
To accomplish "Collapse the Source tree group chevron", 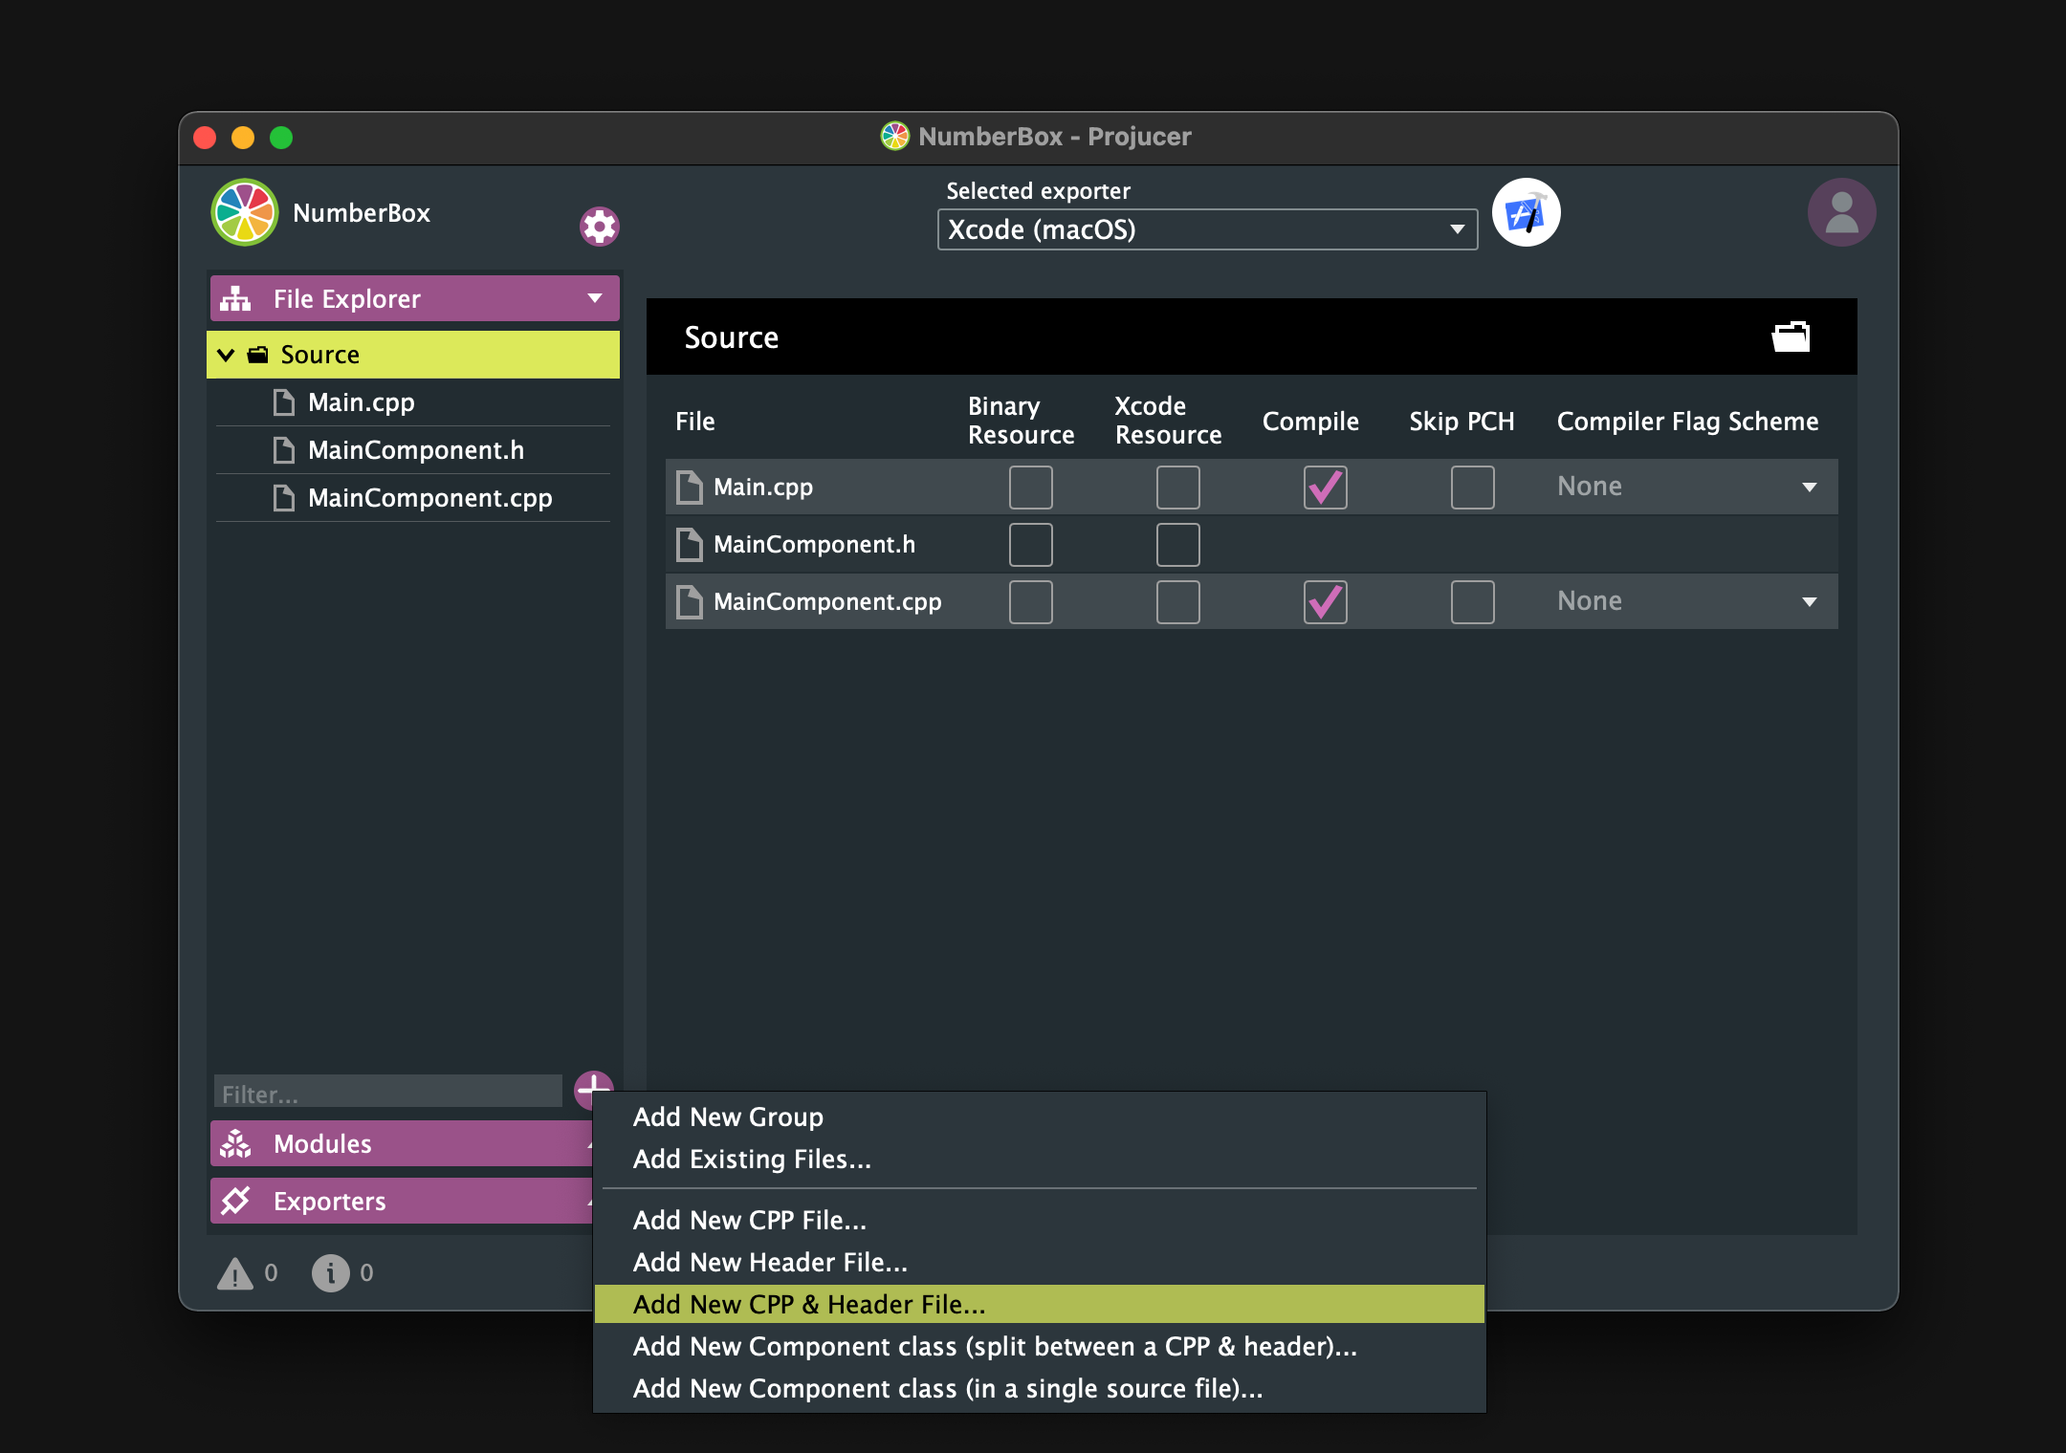I will (x=227, y=355).
